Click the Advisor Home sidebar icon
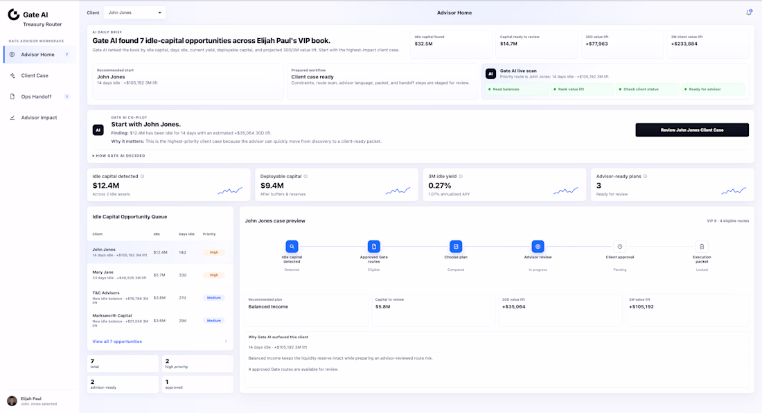The height and width of the screenshot is (413, 762). point(12,55)
